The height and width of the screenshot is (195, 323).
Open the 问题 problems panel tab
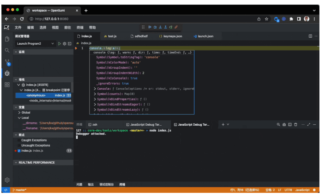79,184
